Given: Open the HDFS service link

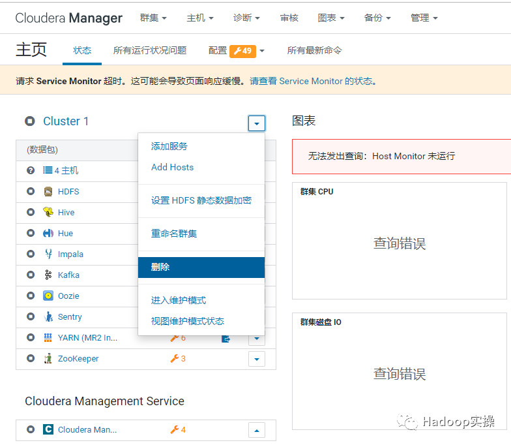Looking at the screenshot, I should [x=68, y=192].
